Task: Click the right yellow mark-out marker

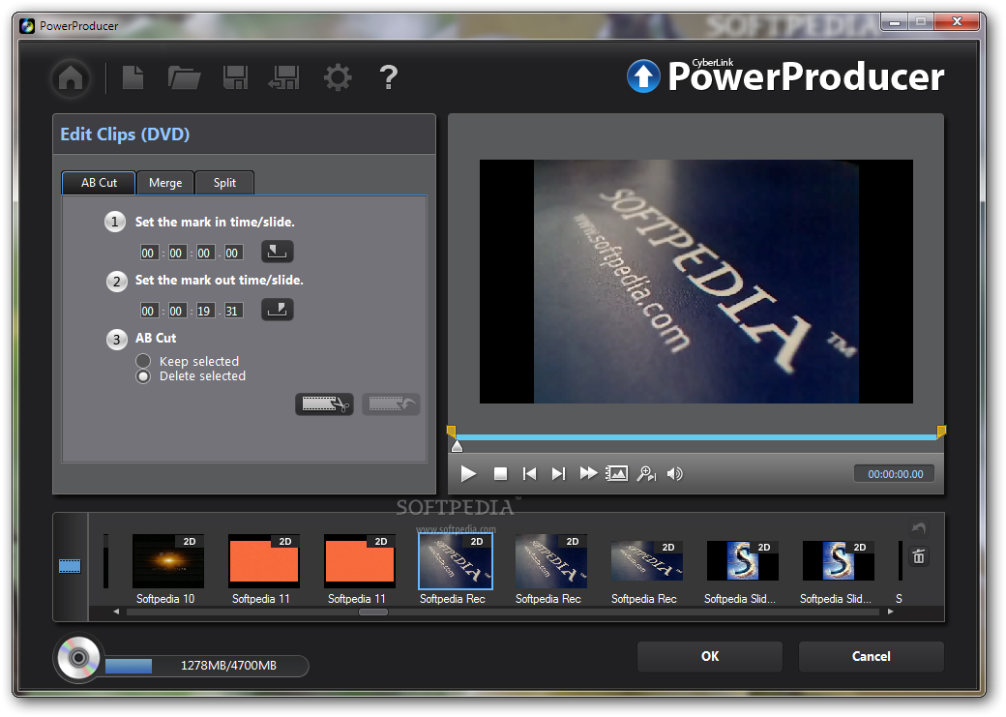Action: pyautogui.click(x=941, y=431)
